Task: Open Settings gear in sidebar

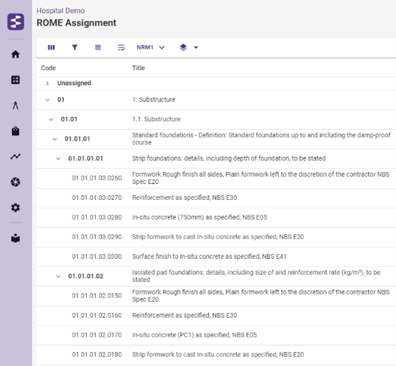Action: pyautogui.click(x=15, y=208)
